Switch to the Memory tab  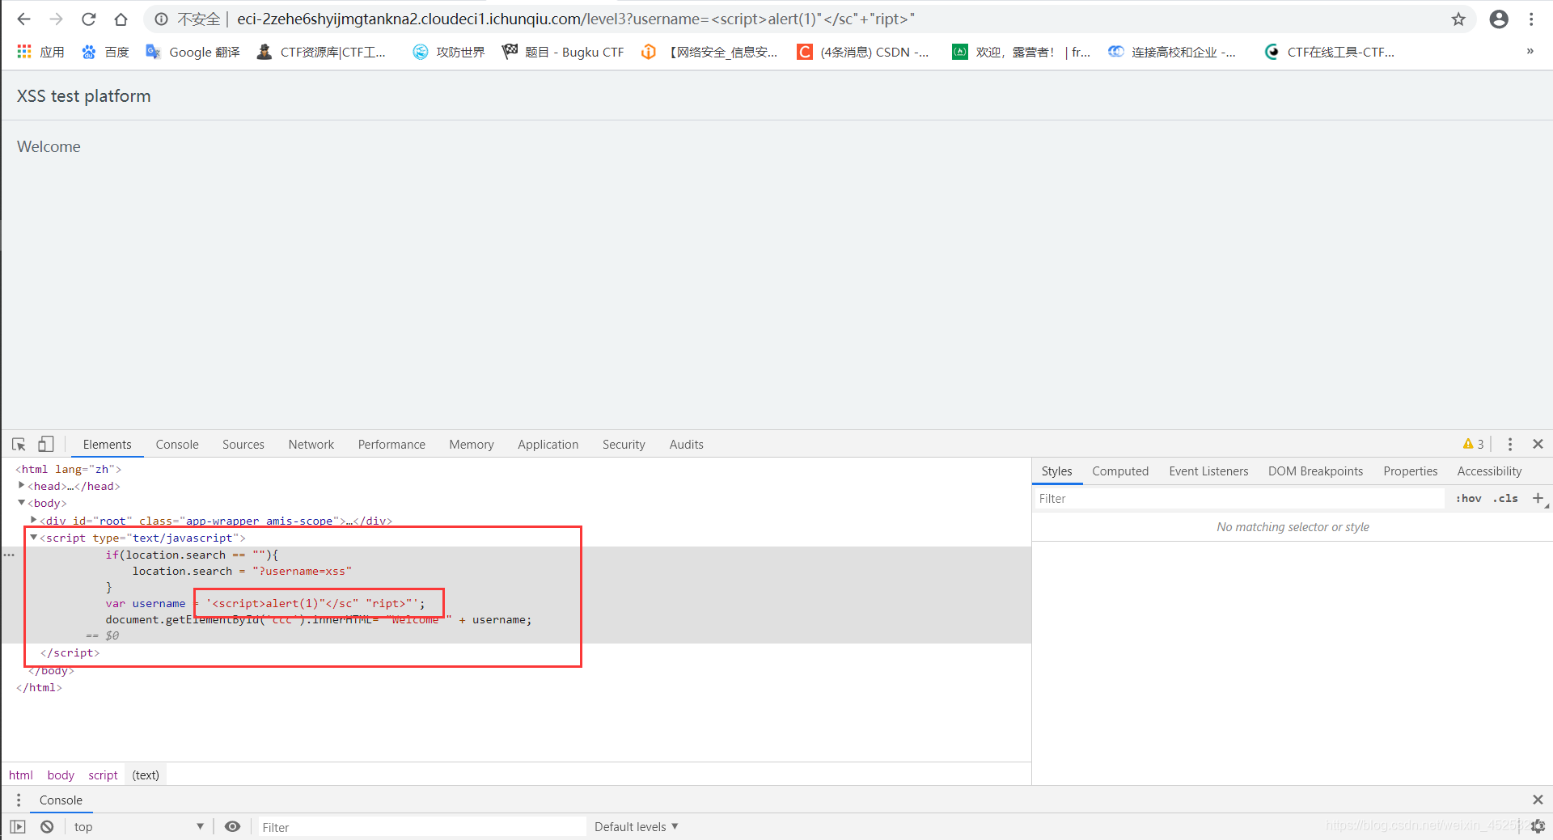click(x=472, y=444)
